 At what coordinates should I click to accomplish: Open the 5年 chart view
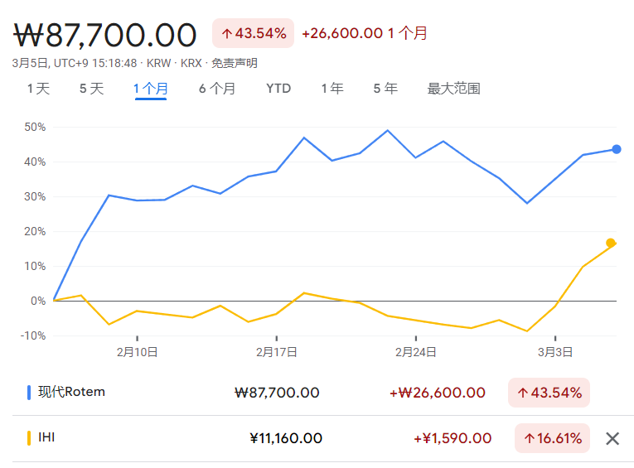[x=385, y=89]
